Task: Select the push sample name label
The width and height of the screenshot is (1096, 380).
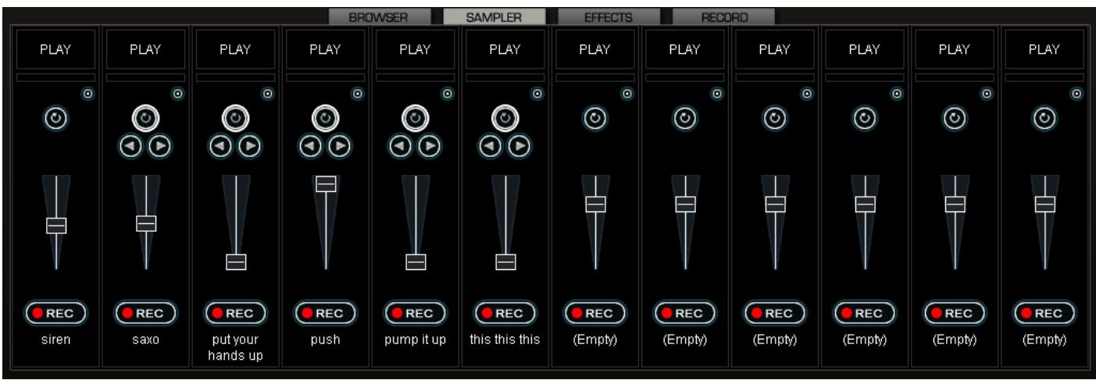Action: coord(325,340)
